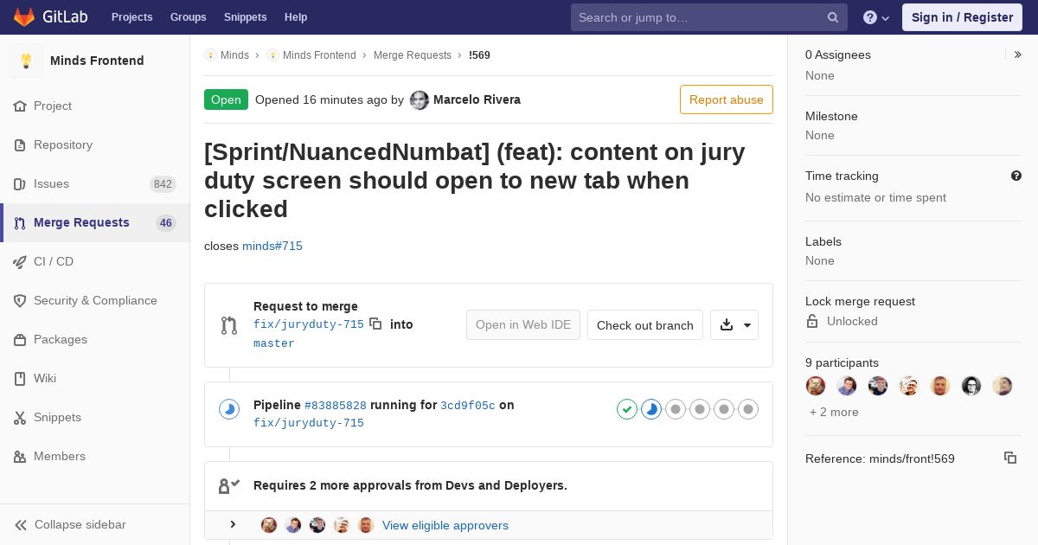Image resolution: width=1038 pixels, height=545 pixels.
Task: Click the Wiki book icon
Action: (x=20, y=378)
